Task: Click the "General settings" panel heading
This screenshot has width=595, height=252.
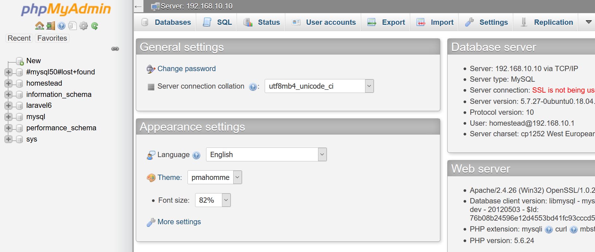Action: (182, 47)
